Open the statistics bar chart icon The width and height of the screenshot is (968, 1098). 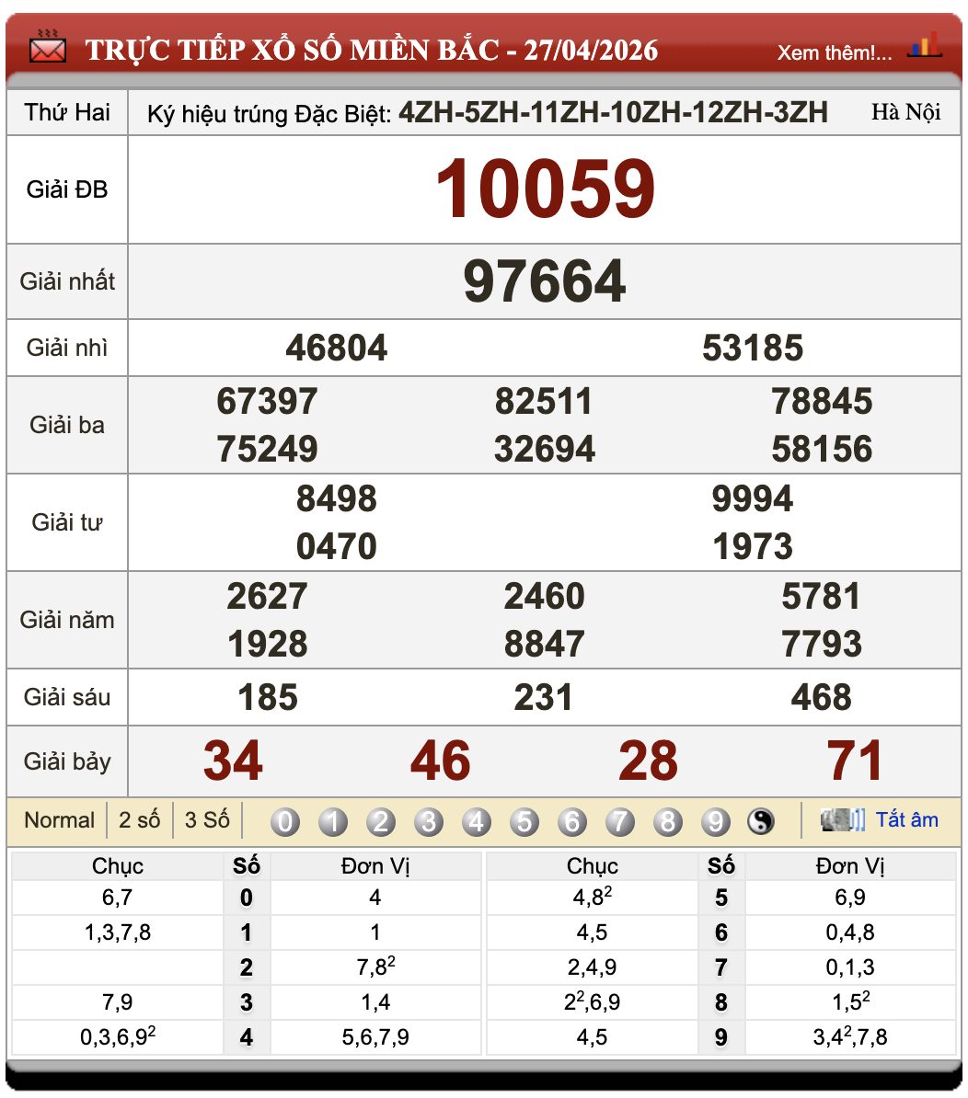click(x=925, y=44)
